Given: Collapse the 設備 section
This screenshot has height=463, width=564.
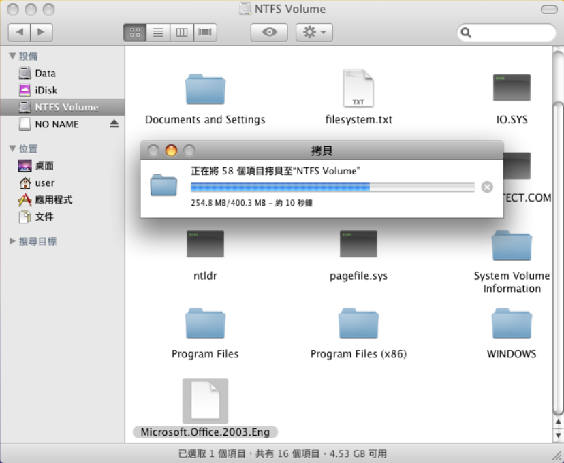Looking at the screenshot, I should click(12, 56).
